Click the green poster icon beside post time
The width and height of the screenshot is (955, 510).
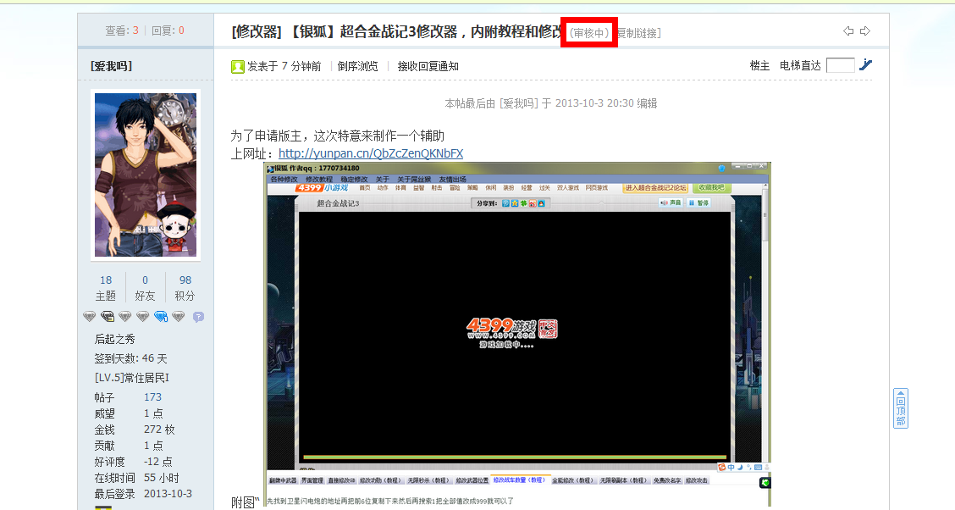click(x=238, y=66)
